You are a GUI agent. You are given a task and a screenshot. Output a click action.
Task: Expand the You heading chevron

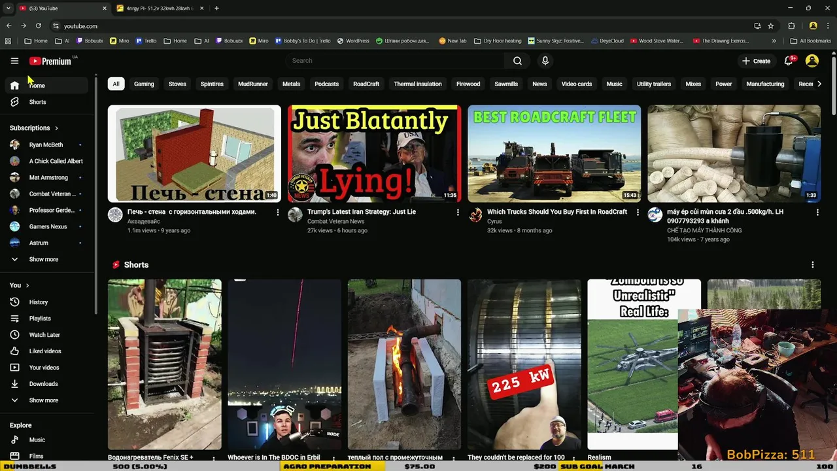tap(27, 285)
